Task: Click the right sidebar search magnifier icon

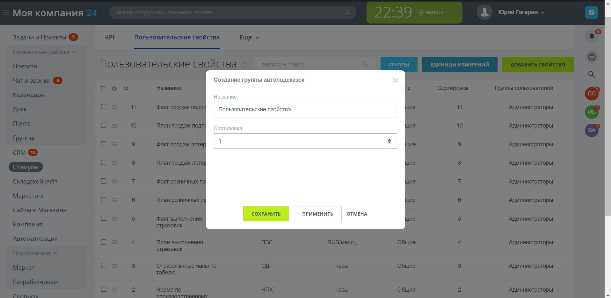Action: (x=592, y=74)
